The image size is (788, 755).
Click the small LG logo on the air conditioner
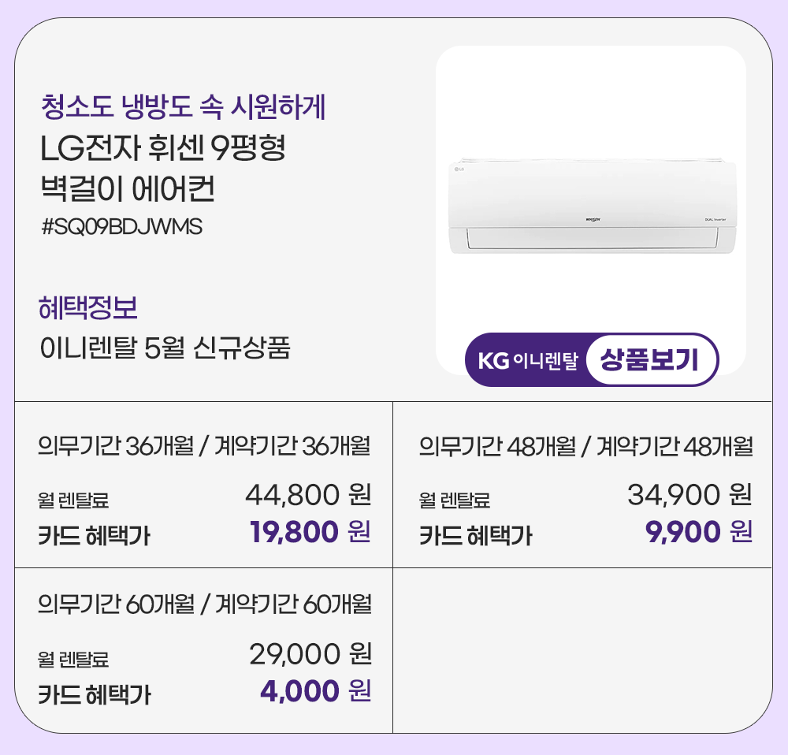pyautogui.click(x=459, y=168)
